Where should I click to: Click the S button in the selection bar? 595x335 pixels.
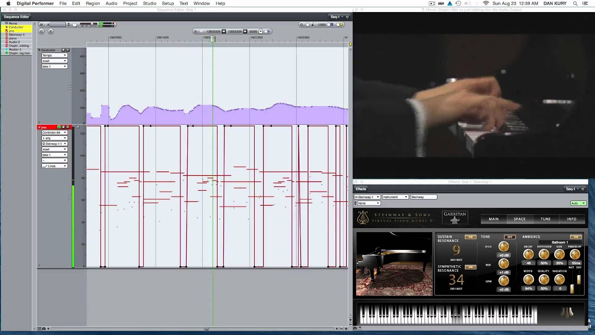coord(196,31)
